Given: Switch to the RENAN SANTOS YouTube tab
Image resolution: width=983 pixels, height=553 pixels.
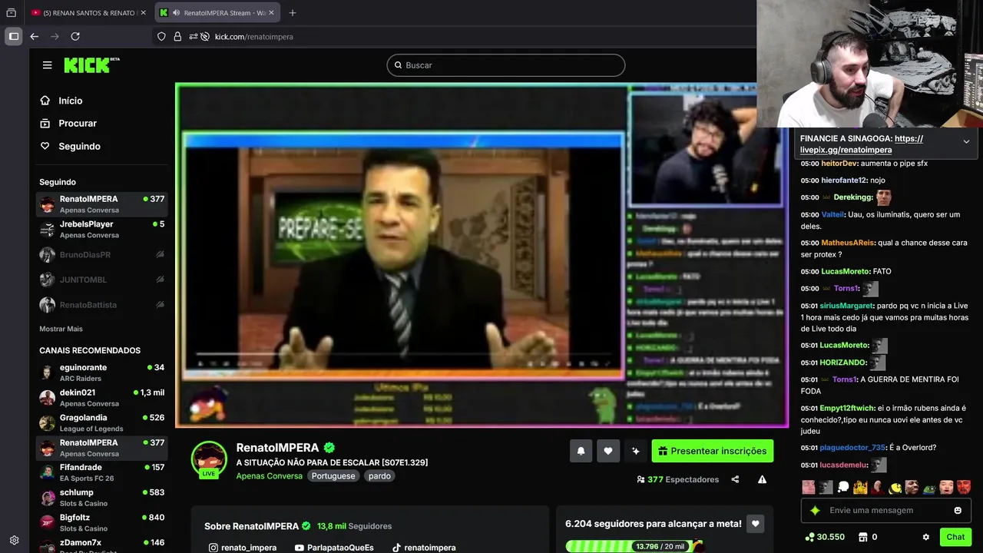Looking at the screenshot, I should (88, 12).
